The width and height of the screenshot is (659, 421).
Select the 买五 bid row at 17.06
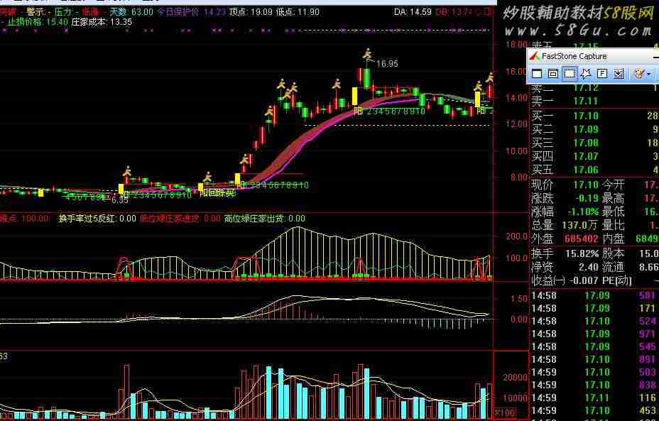coord(594,170)
